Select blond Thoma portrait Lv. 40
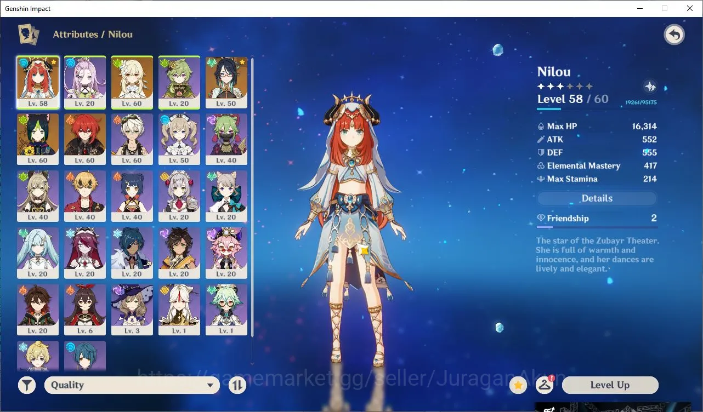Screen dimensions: 703x412 85,196
